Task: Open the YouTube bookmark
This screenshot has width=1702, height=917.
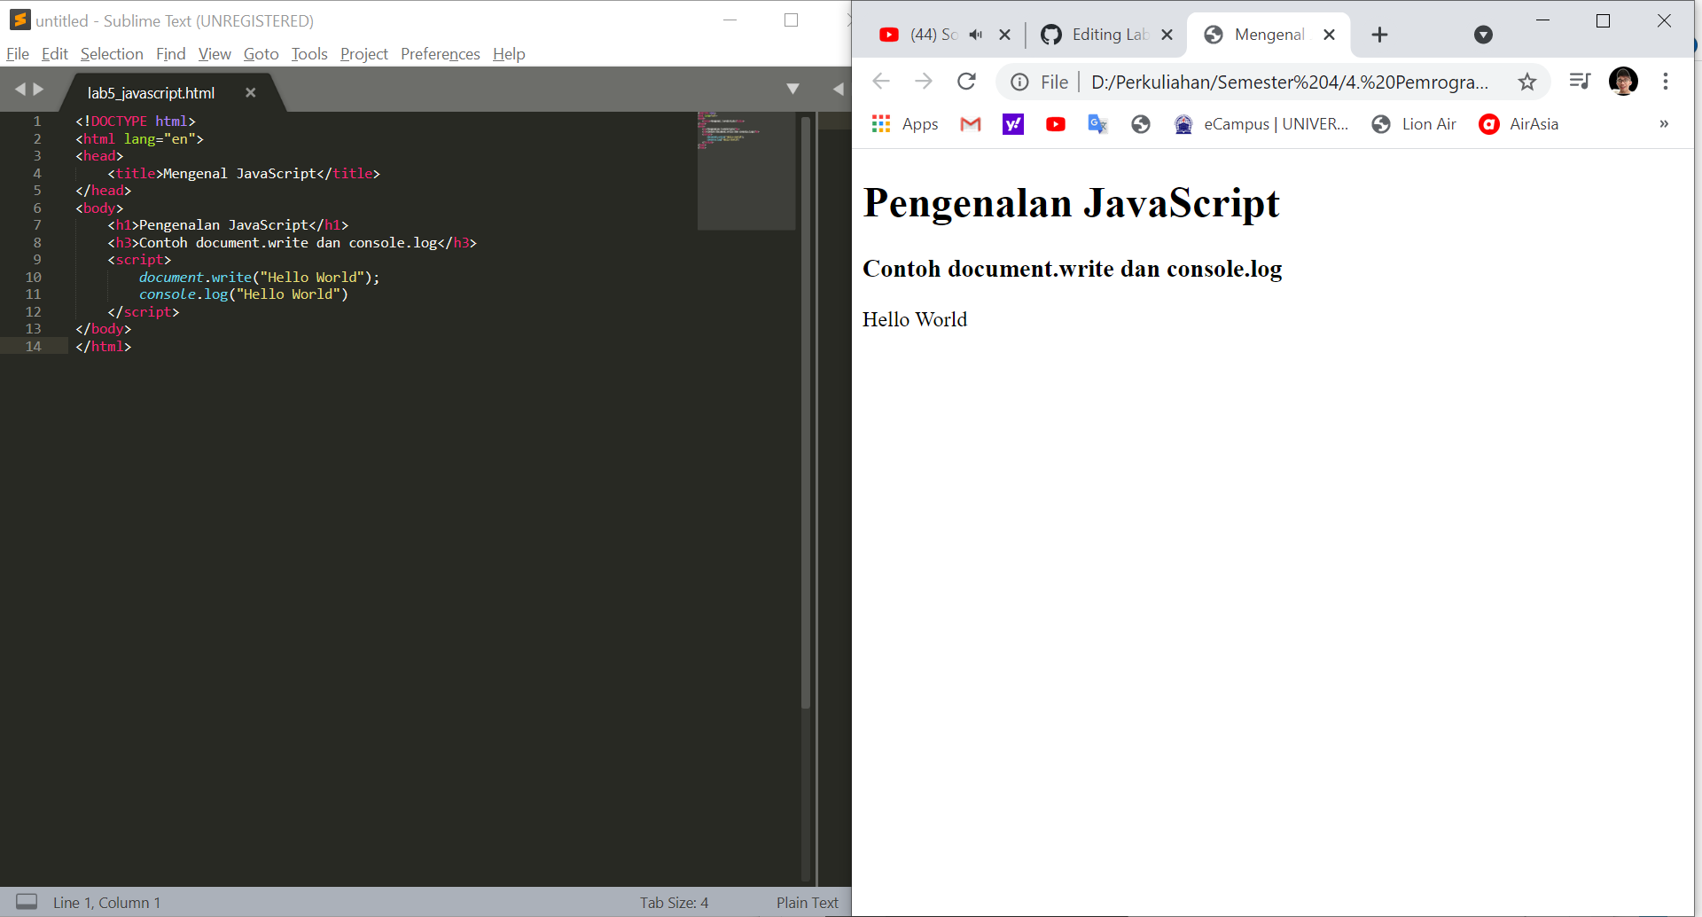Action: click(x=1055, y=124)
